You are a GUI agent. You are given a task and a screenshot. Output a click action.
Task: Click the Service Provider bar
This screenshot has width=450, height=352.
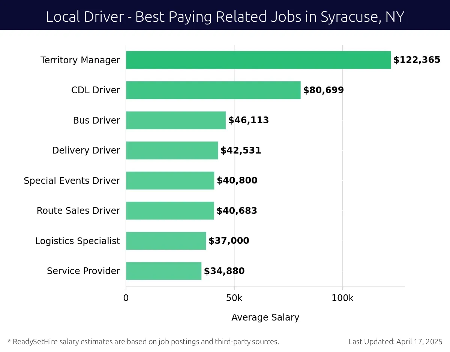click(163, 271)
